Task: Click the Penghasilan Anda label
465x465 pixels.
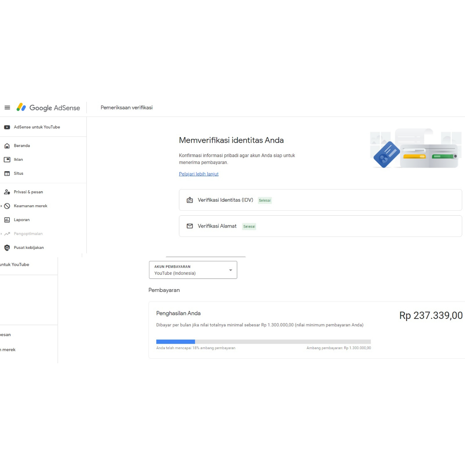Action: point(178,313)
